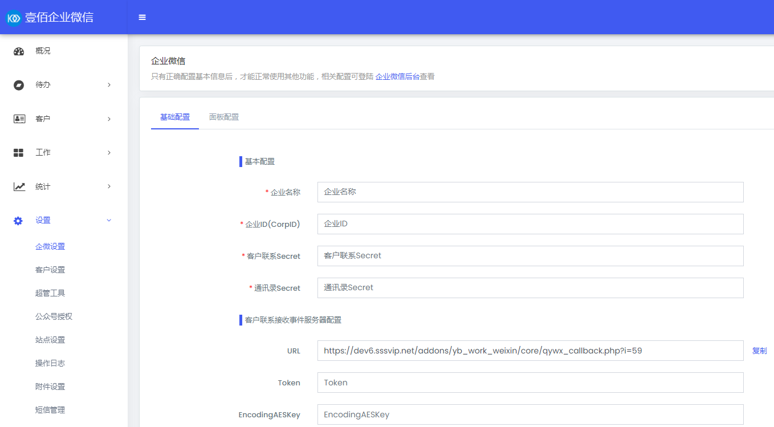This screenshot has height=427, width=774.
Task: Click 复制 to copy the URL
Action: coord(759,351)
